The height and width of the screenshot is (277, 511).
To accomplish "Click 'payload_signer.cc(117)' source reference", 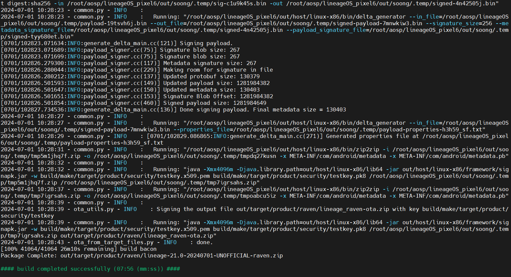I will coord(120,63).
